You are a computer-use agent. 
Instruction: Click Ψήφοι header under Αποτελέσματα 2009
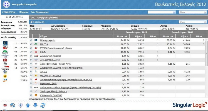[x=183, y=36]
